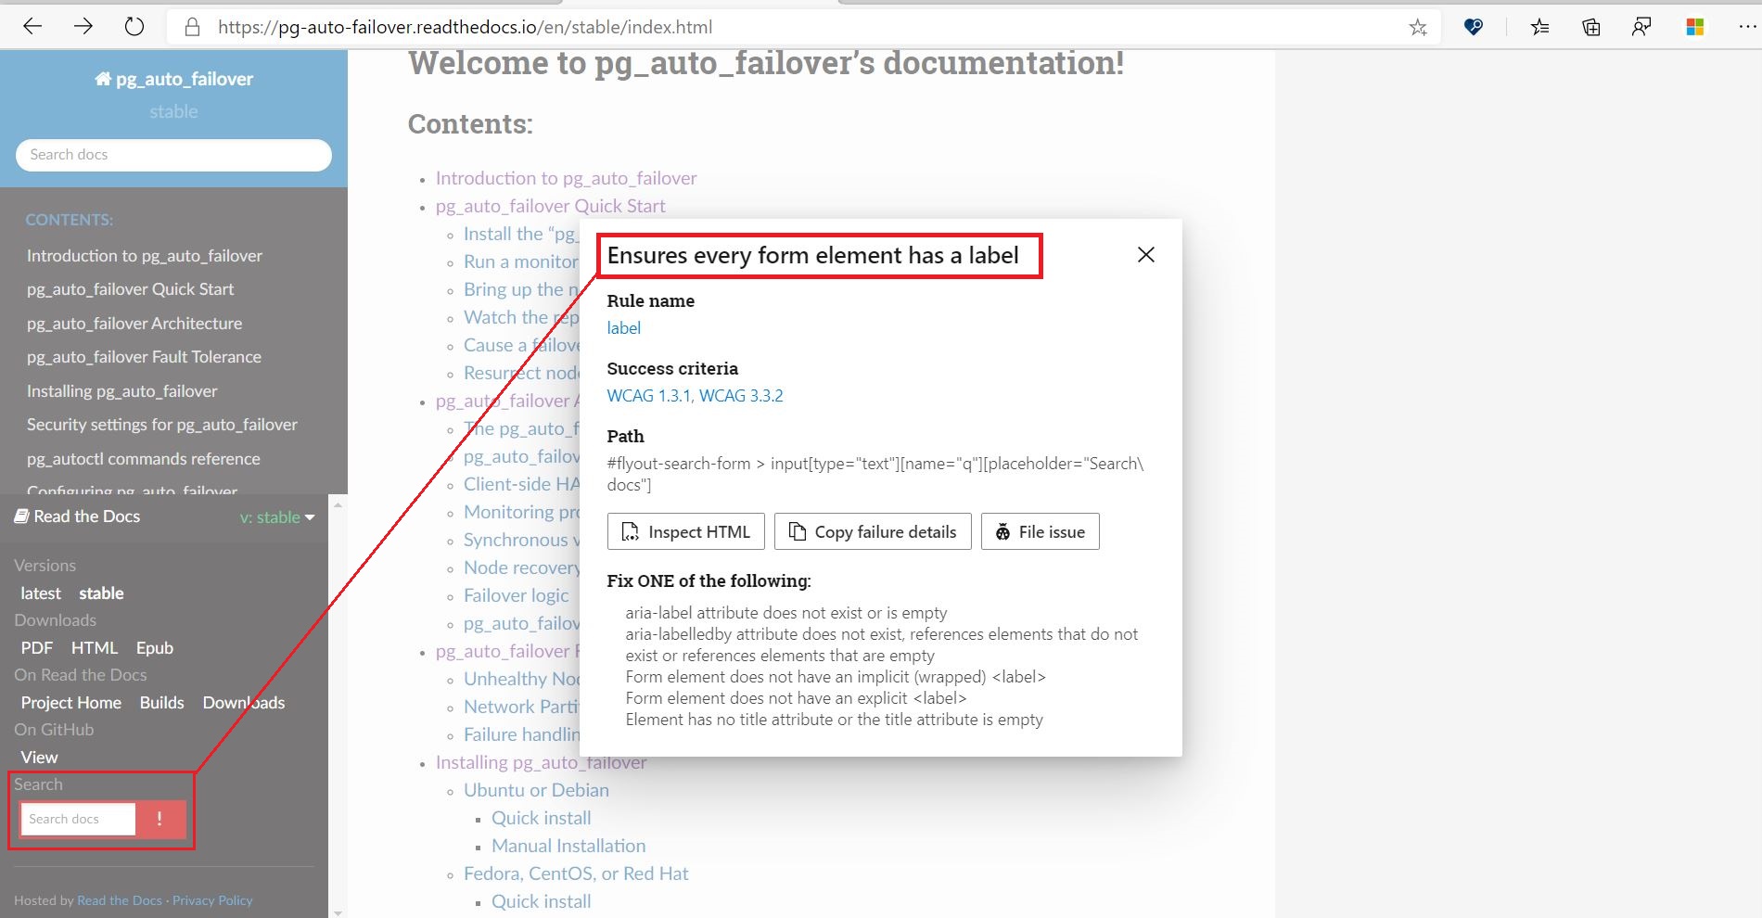Click the site security padlock icon
The width and height of the screenshot is (1762, 918).
[x=192, y=26]
